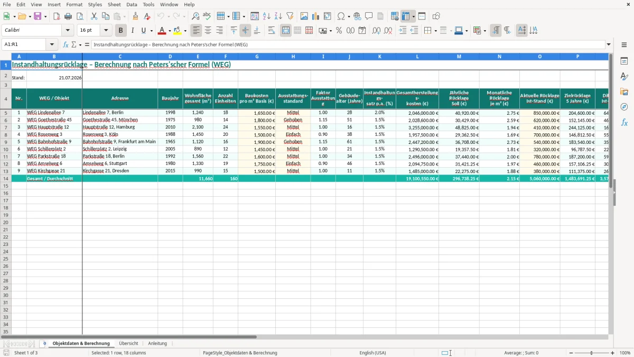Click the yellow background color swatch
Viewport: 634px width, 357px height.
coord(177,31)
